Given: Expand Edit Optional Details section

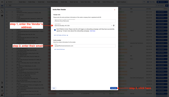Looking at the screenshot, I should point(61,35).
